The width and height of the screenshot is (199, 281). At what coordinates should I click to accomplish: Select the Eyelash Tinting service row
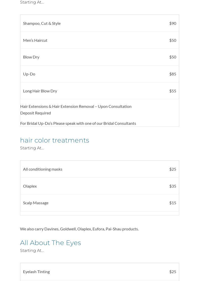tap(37, 272)
